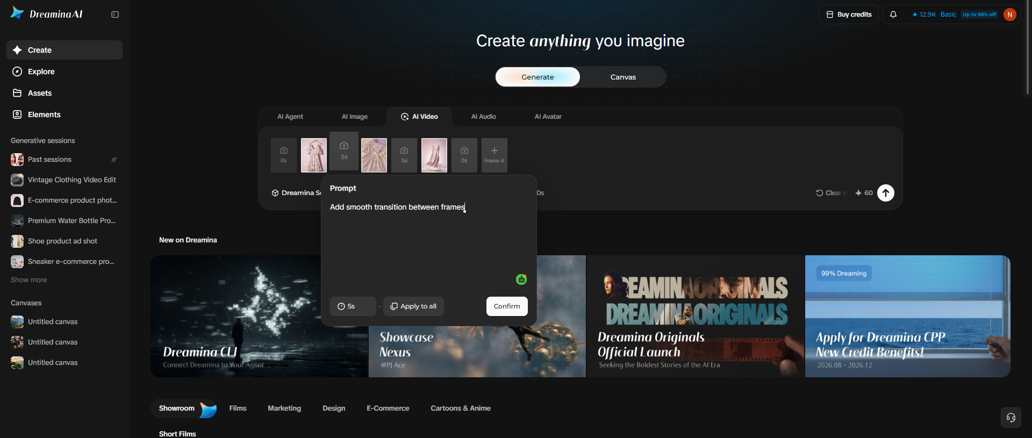View the 12.9K credits balance
This screenshot has width=1032, height=438.
tap(924, 15)
